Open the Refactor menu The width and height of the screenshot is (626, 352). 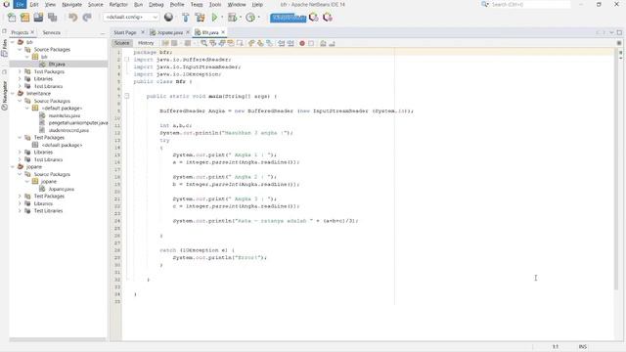tap(118, 4)
